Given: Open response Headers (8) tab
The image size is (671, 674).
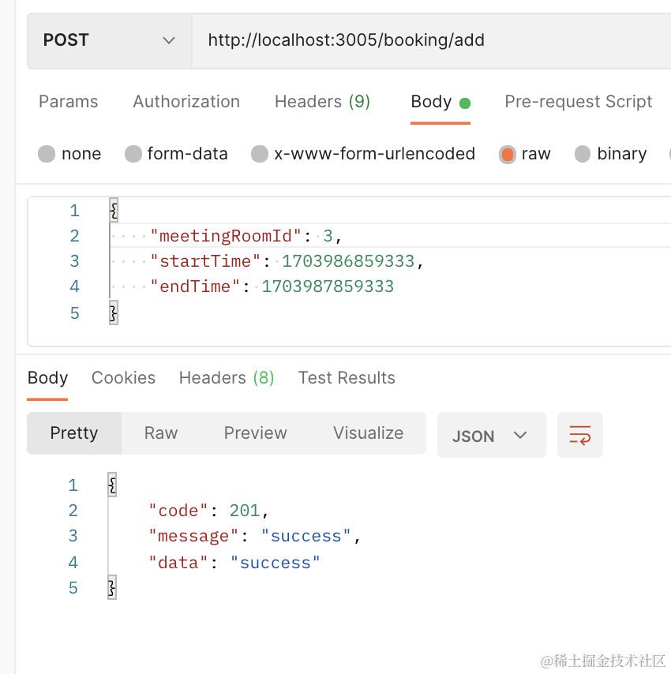Looking at the screenshot, I should point(227,378).
